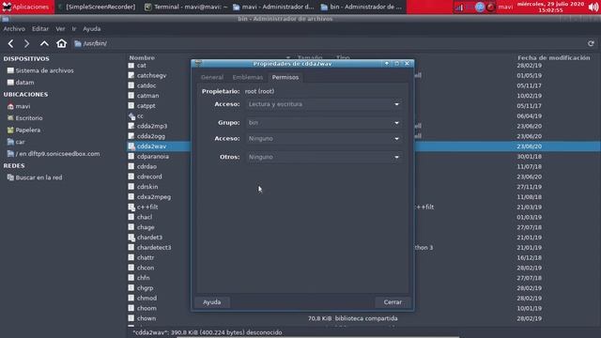Sort by Nombre column header
Screen dimensions: 601x338
point(142,57)
